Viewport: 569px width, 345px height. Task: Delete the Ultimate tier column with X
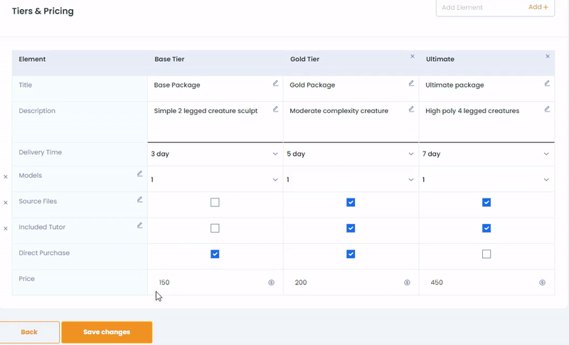click(x=548, y=56)
